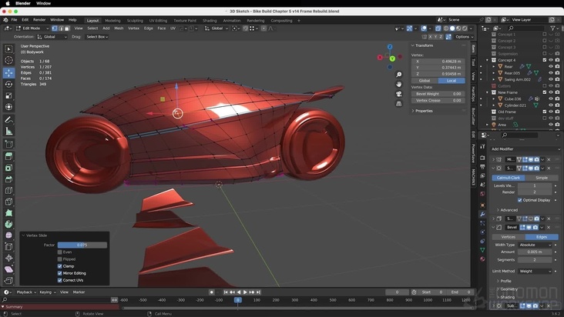The height and width of the screenshot is (317, 564).
Task: Hide Cube.036 in the outliner
Action: 551,98
